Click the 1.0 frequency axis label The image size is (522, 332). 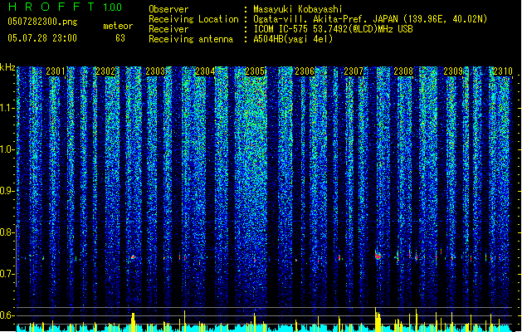[x=7, y=149]
